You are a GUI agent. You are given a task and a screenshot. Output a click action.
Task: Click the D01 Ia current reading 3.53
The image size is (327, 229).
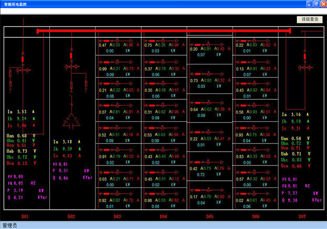click(22, 111)
